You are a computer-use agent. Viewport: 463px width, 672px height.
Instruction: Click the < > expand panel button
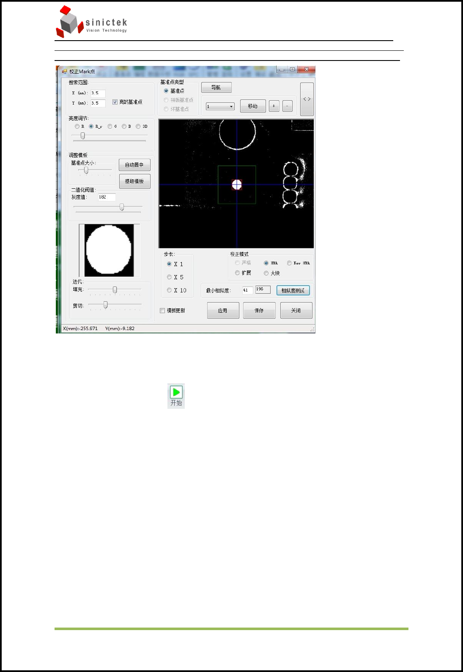(x=307, y=99)
